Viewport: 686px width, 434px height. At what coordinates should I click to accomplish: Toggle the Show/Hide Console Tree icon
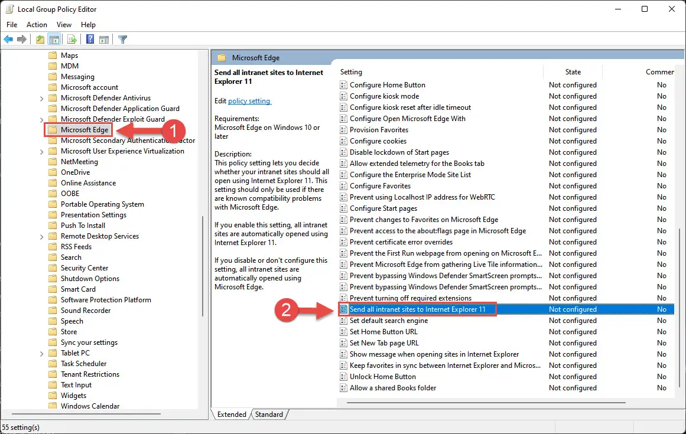[54, 40]
